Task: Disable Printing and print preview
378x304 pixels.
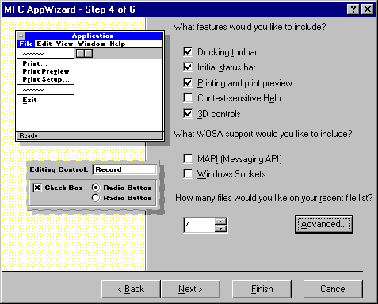Action: point(188,83)
